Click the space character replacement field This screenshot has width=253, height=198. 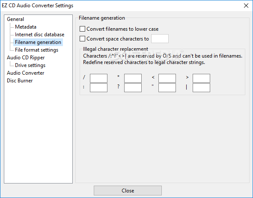click(160, 38)
